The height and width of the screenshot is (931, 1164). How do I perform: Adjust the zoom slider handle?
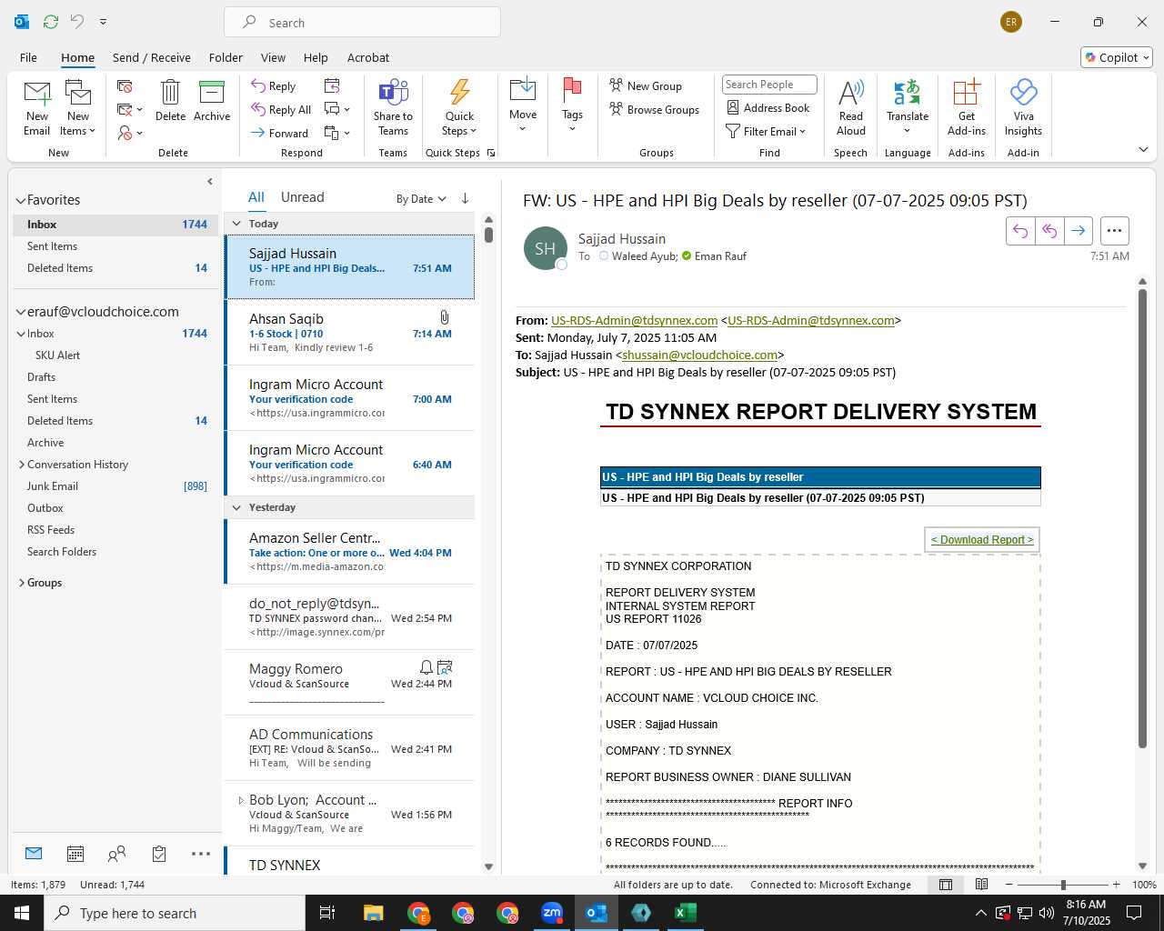tap(1063, 885)
